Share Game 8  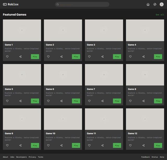tap(144, 101)
